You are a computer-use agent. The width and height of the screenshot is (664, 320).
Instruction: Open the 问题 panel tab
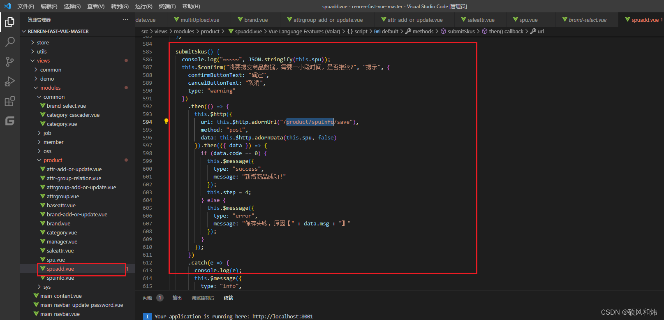coord(148,298)
